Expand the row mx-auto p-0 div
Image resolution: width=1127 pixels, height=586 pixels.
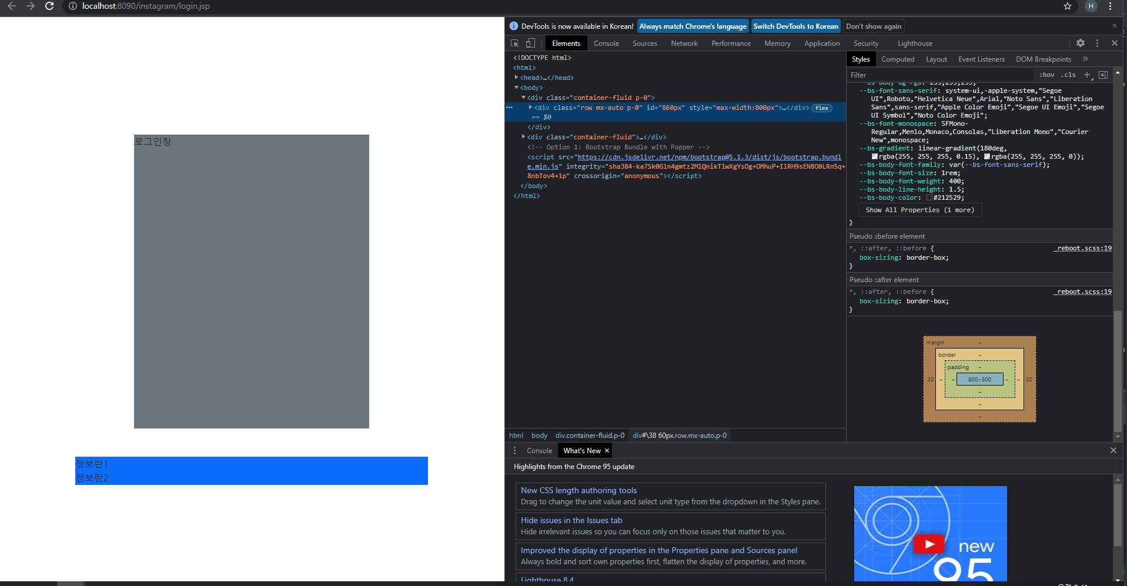coord(530,108)
